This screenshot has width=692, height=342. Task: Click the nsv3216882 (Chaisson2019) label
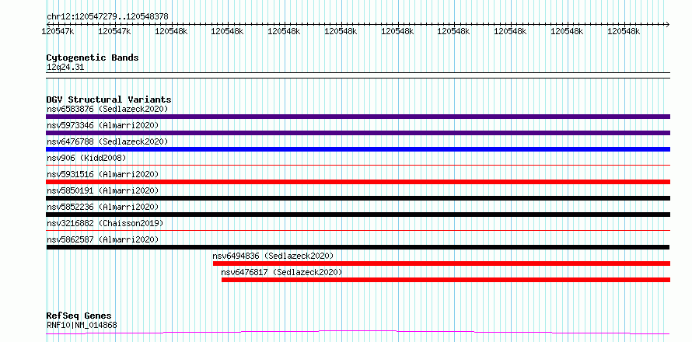point(105,223)
